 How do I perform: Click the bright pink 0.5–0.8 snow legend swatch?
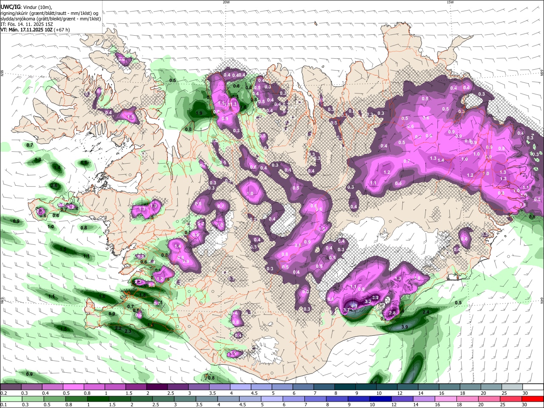(x=73, y=387)
